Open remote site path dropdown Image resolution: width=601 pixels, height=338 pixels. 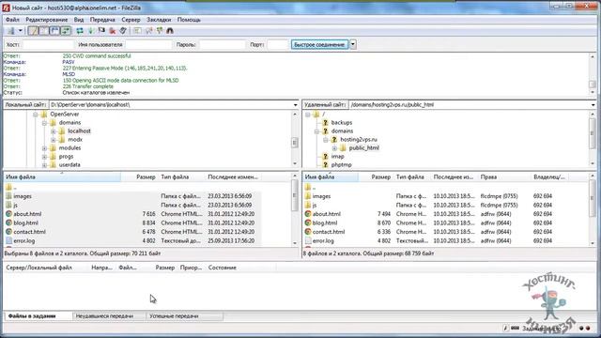coord(593,104)
